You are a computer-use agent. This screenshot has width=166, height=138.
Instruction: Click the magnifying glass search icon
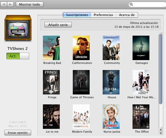click(x=131, y=4)
